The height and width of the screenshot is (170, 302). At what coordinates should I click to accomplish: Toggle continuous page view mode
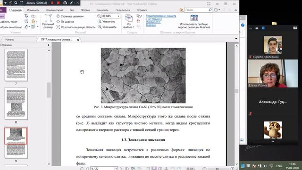[x=154, y=169]
